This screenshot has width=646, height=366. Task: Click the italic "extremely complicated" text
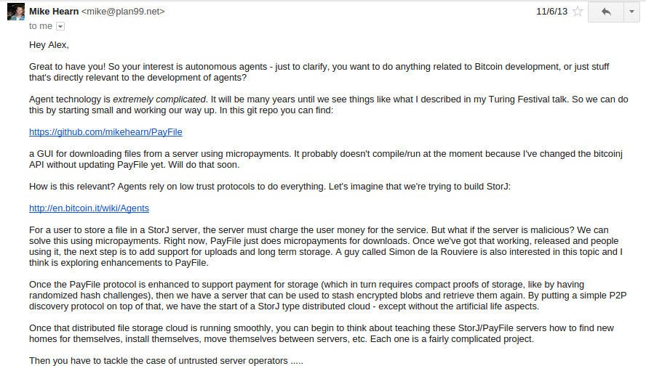point(159,99)
